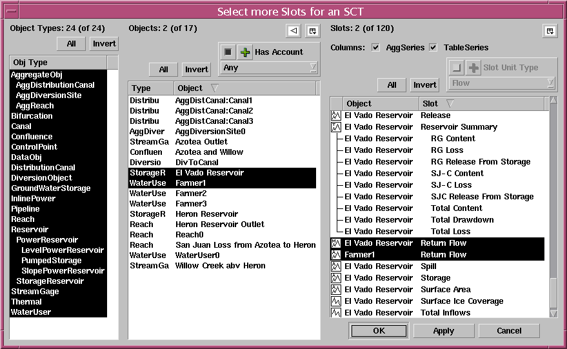Click the grey plus icon by Slot Unit Type

click(473, 68)
